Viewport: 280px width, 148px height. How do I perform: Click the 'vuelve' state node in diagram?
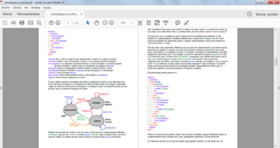97,121
